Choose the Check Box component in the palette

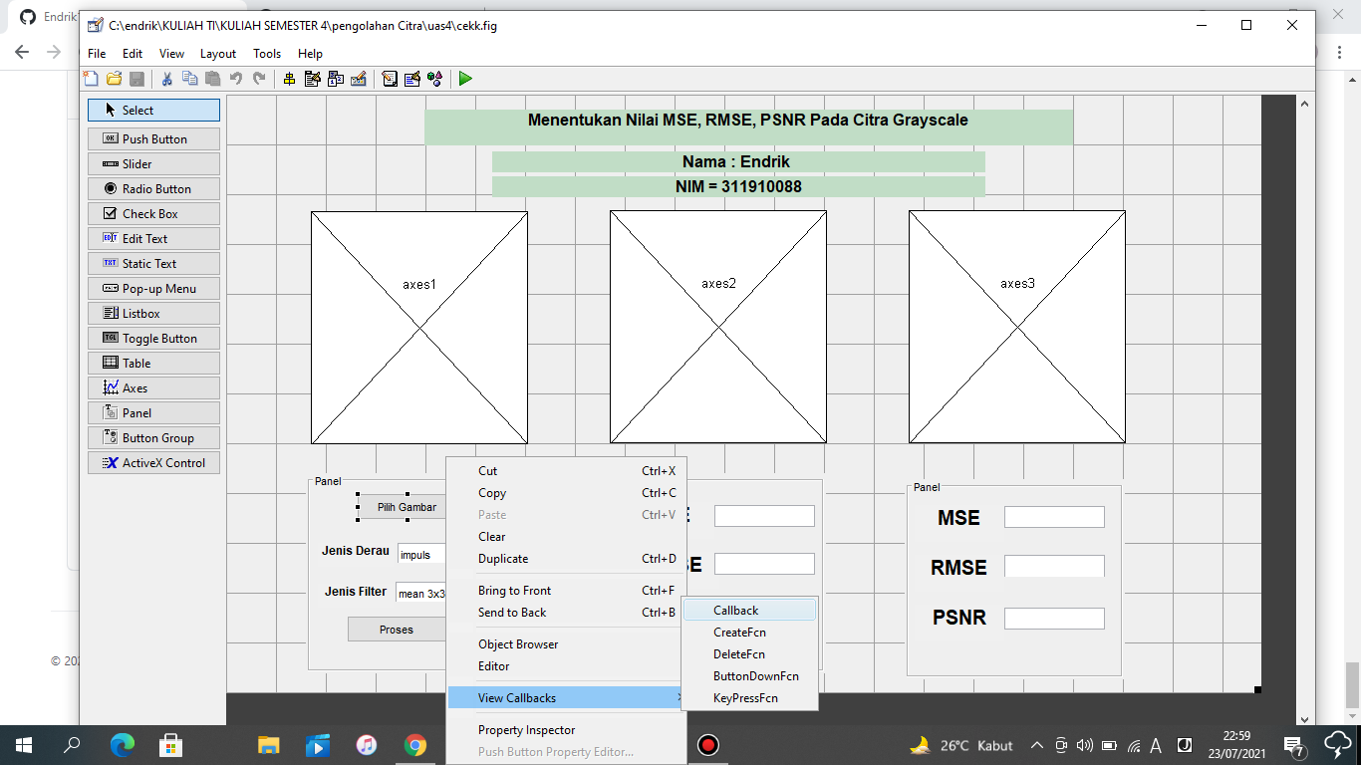pos(153,214)
